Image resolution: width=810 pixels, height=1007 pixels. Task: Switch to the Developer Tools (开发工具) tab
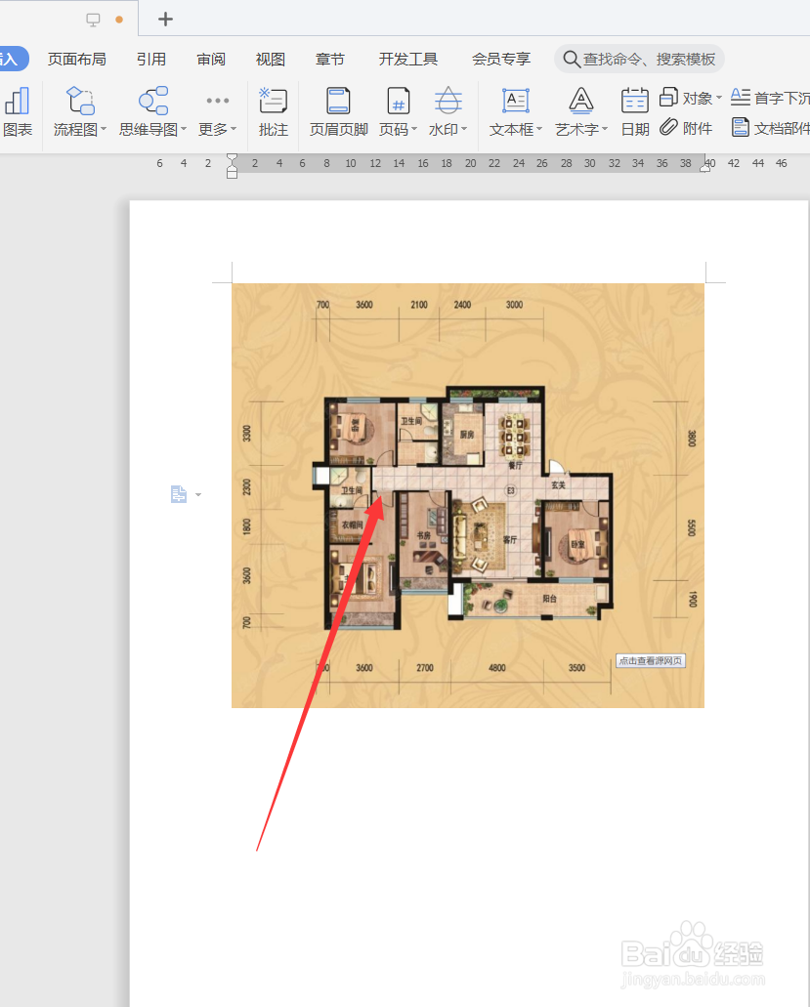tap(408, 59)
